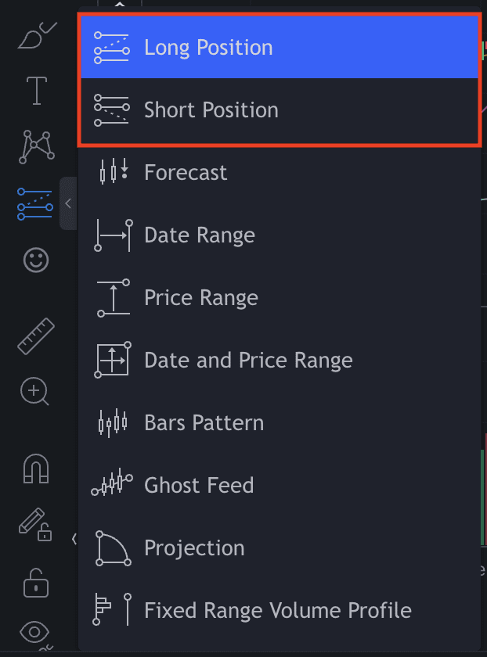487x657 pixels.
Task: Select Ghost Feed from the list
Action: coord(199,485)
